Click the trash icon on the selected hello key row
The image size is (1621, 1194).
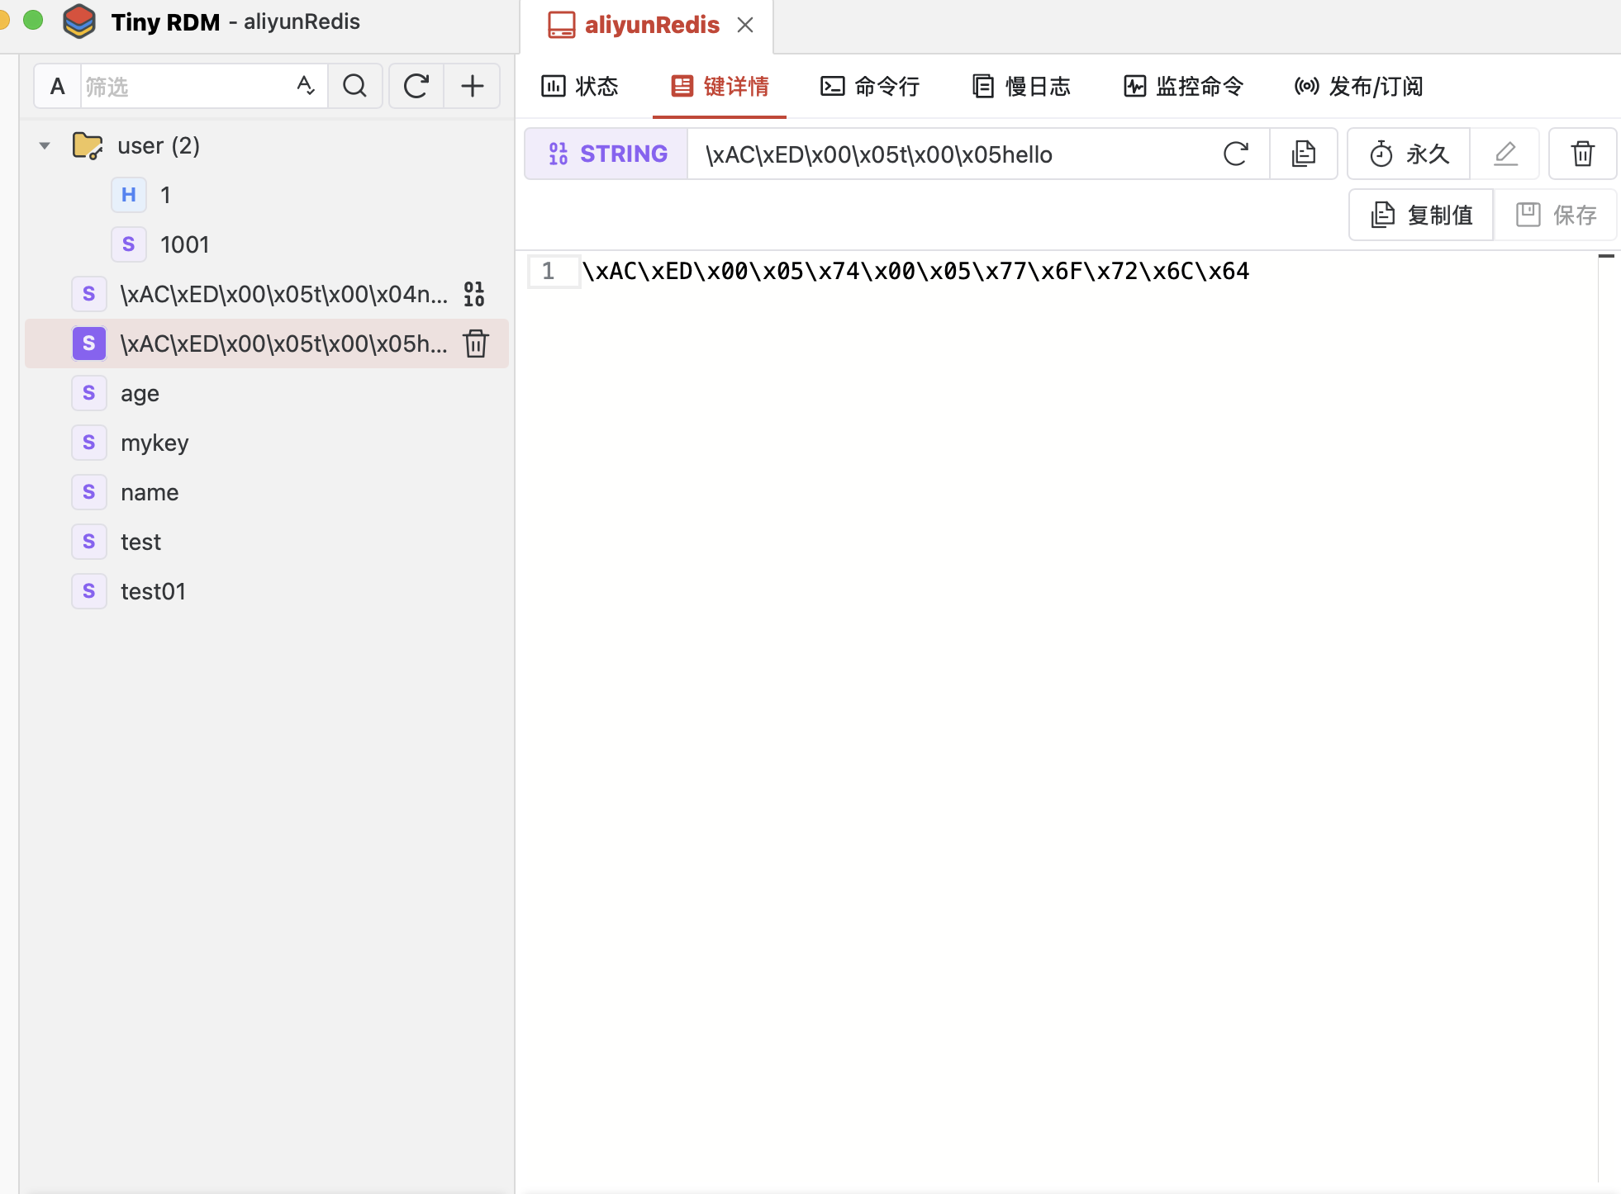coord(476,344)
